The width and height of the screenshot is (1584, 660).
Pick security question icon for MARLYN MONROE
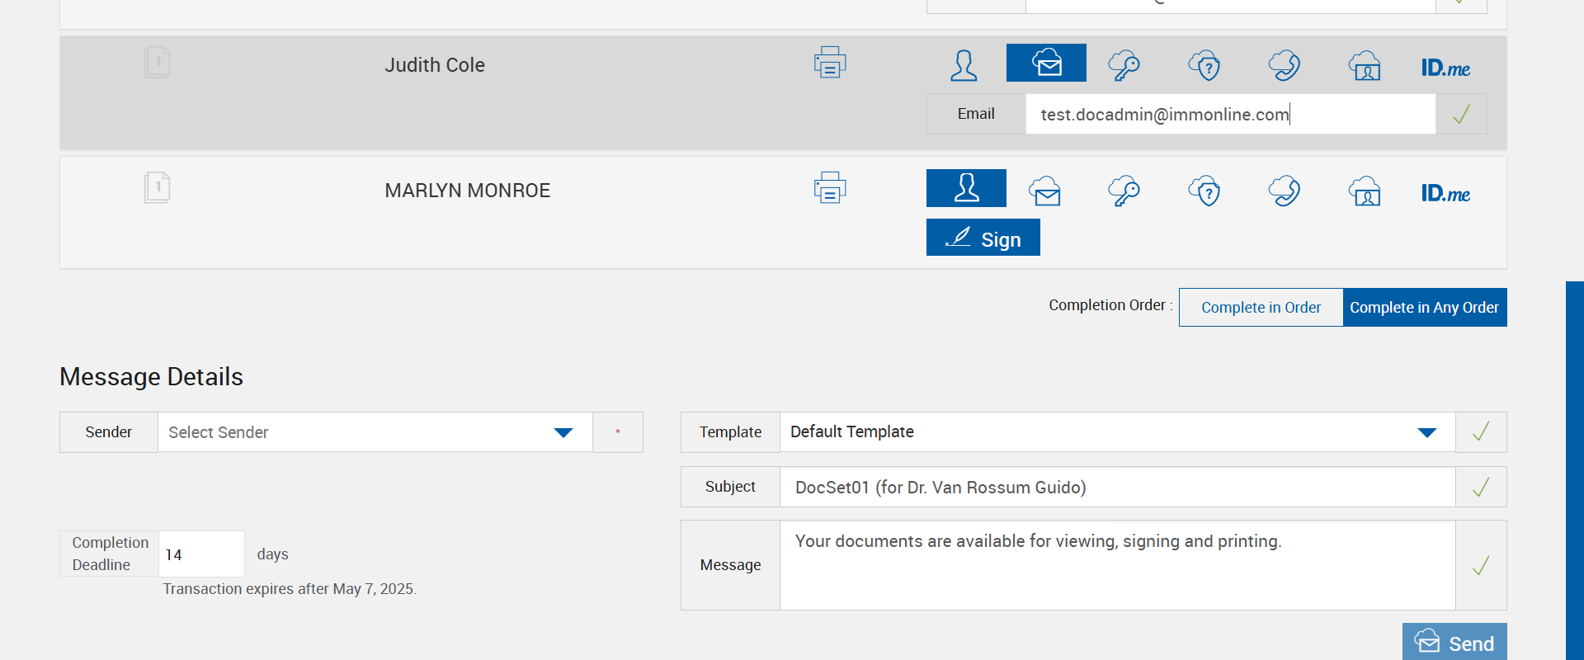[x=1204, y=191]
